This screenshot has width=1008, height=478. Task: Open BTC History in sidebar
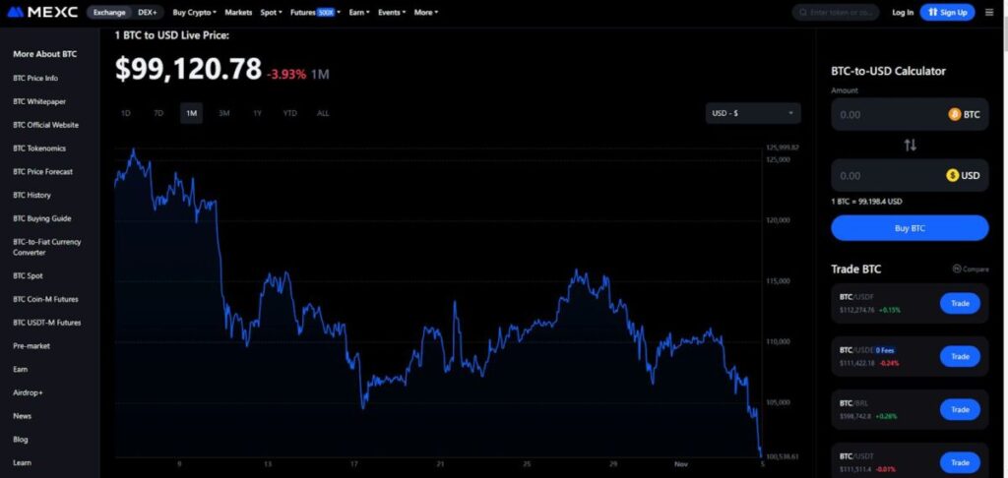point(31,195)
